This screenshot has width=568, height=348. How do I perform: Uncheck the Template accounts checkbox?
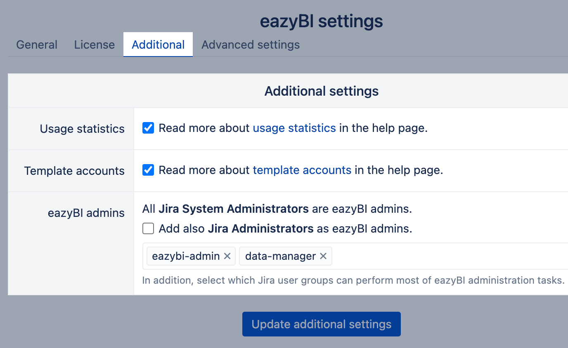[148, 170]
